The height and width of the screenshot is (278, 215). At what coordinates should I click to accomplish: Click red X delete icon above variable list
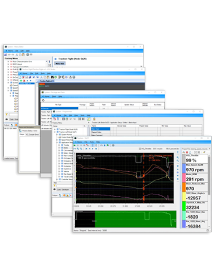click(187, 152)
